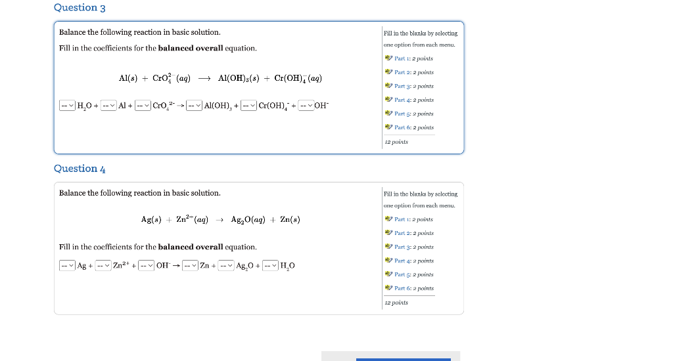
Task: Click Question 3 Part 5 status icon
Action: click(389, 113)
